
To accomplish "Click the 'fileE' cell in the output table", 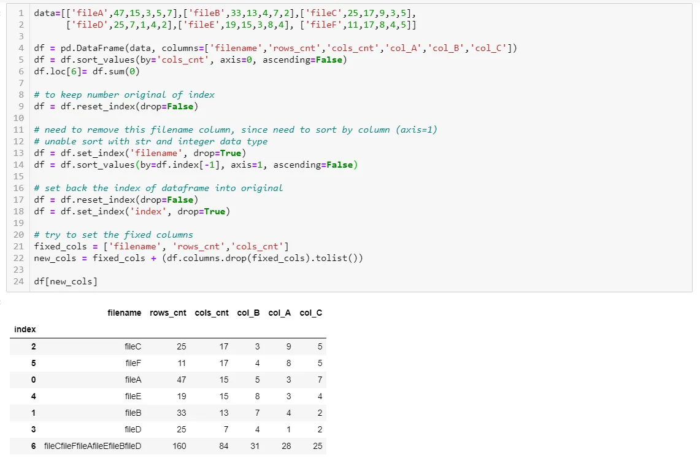I will 133,396.
